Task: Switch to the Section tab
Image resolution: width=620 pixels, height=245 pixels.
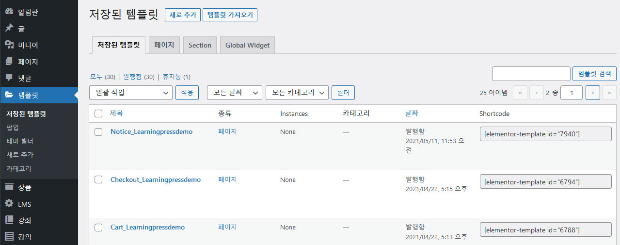Action: tap(200, 45)
